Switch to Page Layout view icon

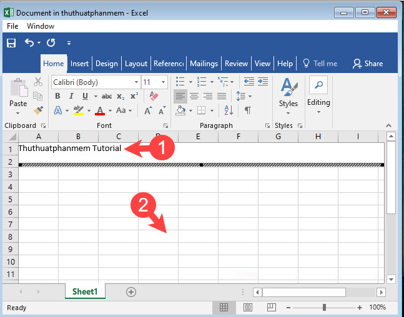[248, 307]
